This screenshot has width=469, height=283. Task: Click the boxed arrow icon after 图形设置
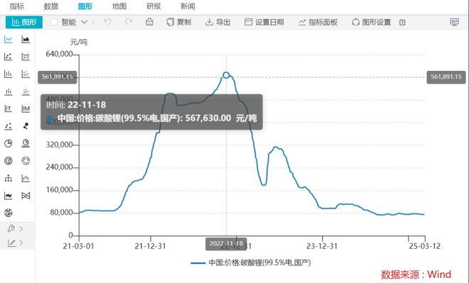click(402, 23)
